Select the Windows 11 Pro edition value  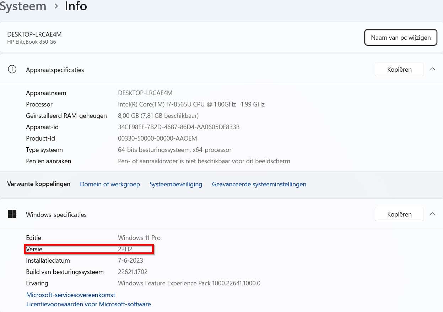139,238
